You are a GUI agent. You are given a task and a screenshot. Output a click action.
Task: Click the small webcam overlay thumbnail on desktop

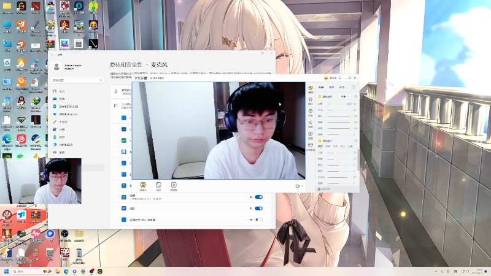41,181
